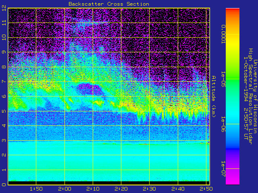The width and height of the screenshot is (258, 193).
Task: Click the 1e-07 colorbar scale label
Action: (223, 169)
